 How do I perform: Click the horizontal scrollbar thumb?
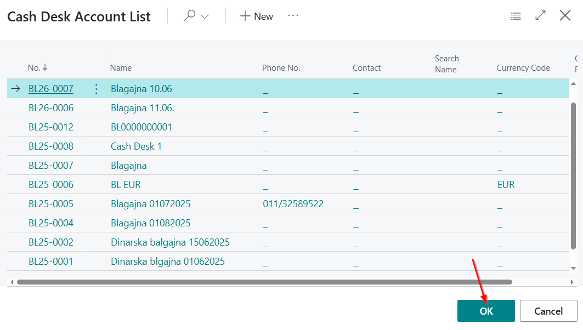pyautogui.click(x=264, y=282)
